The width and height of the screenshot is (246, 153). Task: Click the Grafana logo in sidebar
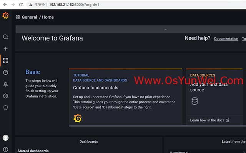pyautogui.click(x=5, y=15)
